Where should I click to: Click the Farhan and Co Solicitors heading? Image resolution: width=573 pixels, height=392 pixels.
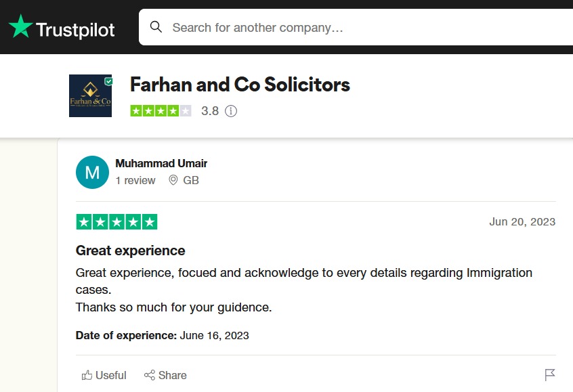tap(240, 85)
